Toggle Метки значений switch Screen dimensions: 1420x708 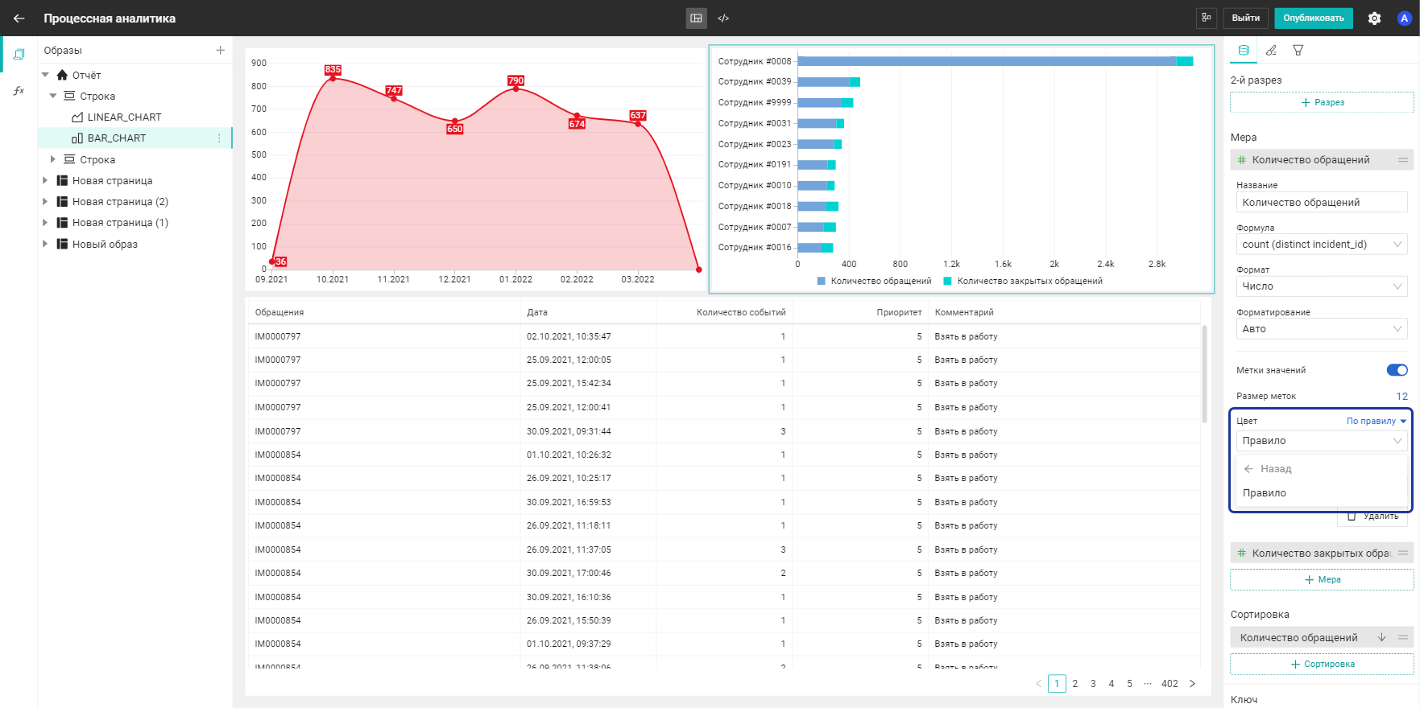point(1397,370)
